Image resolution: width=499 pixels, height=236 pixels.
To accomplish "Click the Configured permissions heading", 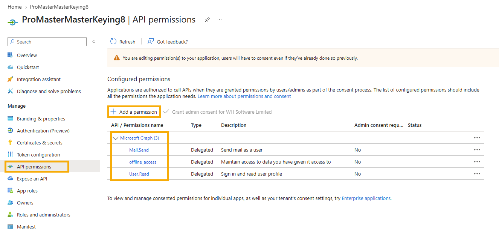I will [139, 79].
